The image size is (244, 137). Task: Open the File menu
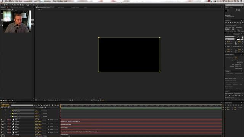tap(16, 1)
